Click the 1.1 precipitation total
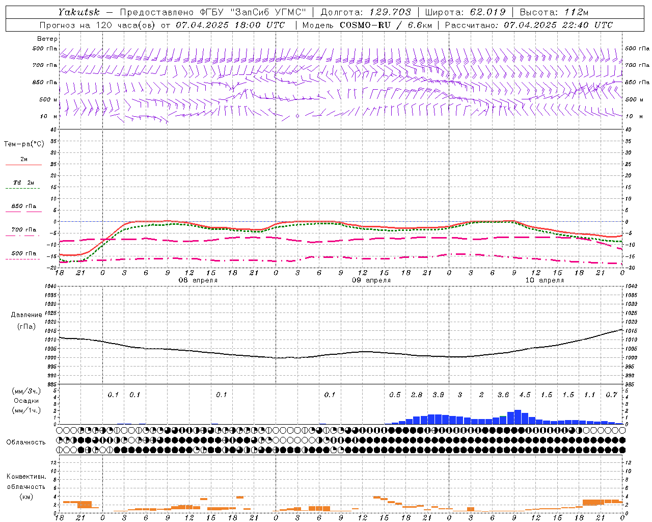This screenshot has width=652, height=522. click(589, 395)
